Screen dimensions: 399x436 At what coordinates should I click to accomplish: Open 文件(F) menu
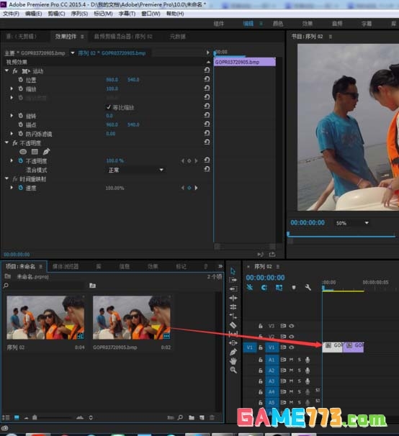pyautogui.click(x=11, y=14)
